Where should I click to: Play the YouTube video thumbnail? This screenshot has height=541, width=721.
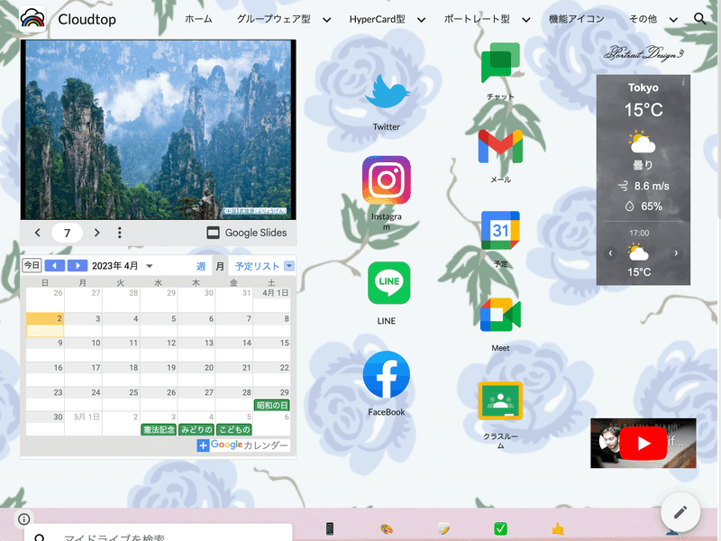point(643,443)
